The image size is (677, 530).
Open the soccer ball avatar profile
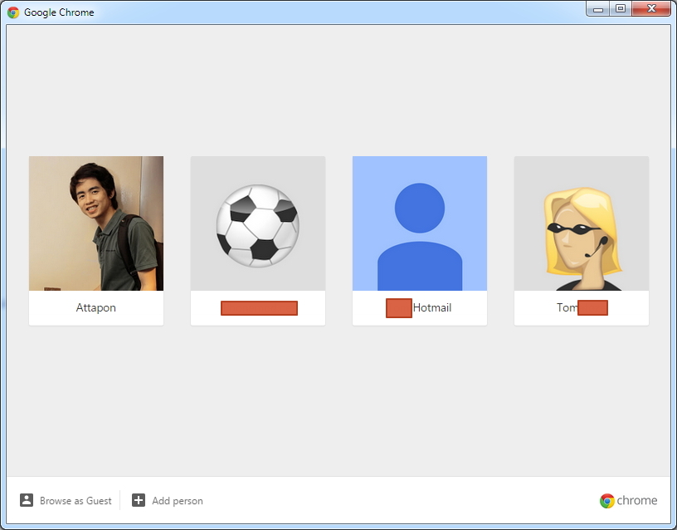tap(258, 224)
